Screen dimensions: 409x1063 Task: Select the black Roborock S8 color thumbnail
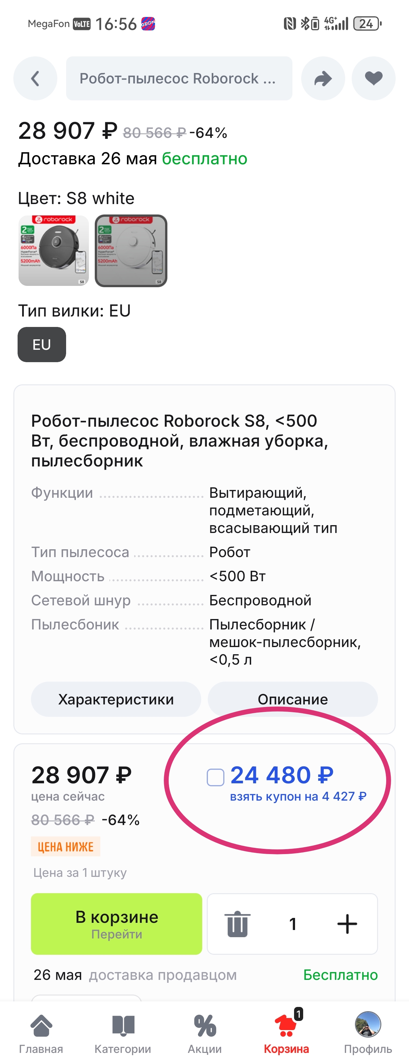tap(54, 250)
